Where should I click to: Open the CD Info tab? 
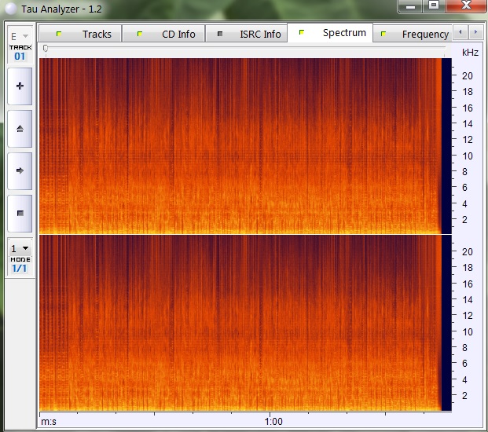168,34
